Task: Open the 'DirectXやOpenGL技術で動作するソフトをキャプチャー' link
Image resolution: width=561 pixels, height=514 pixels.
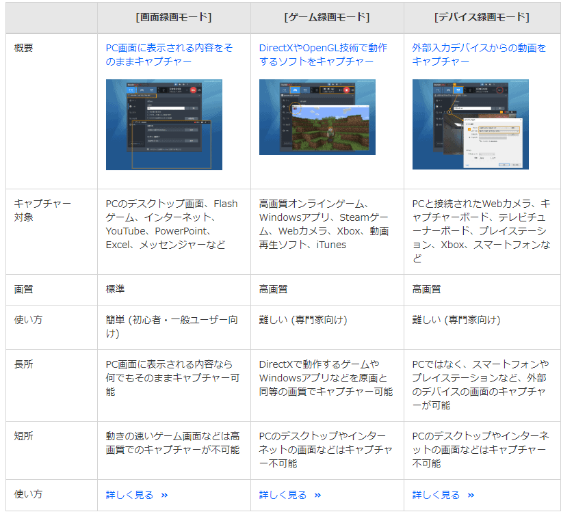Action: point(323,55)
